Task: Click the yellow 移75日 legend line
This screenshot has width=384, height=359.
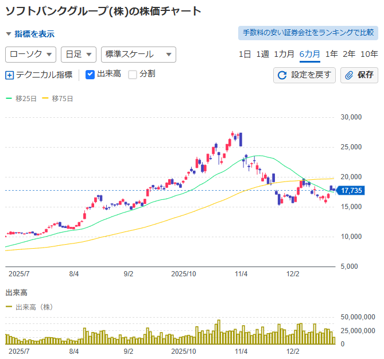Action: (x=45, y=99)
